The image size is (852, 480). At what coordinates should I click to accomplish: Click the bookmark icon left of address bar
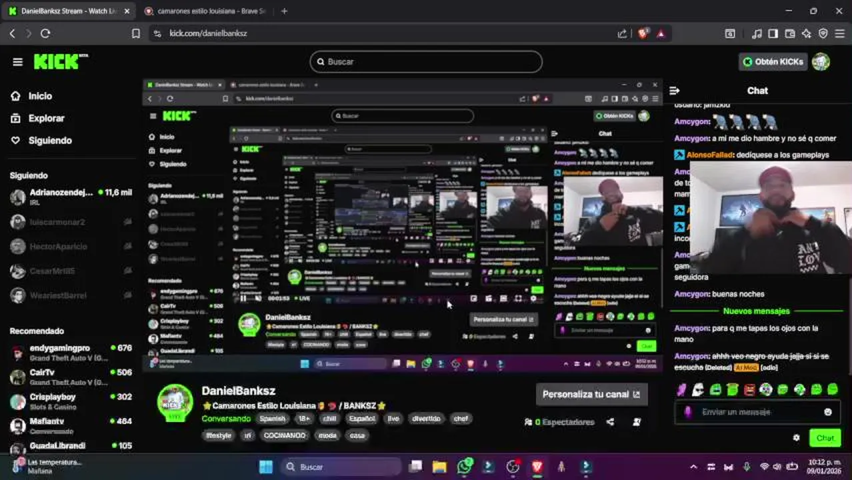tap(136, 33)
